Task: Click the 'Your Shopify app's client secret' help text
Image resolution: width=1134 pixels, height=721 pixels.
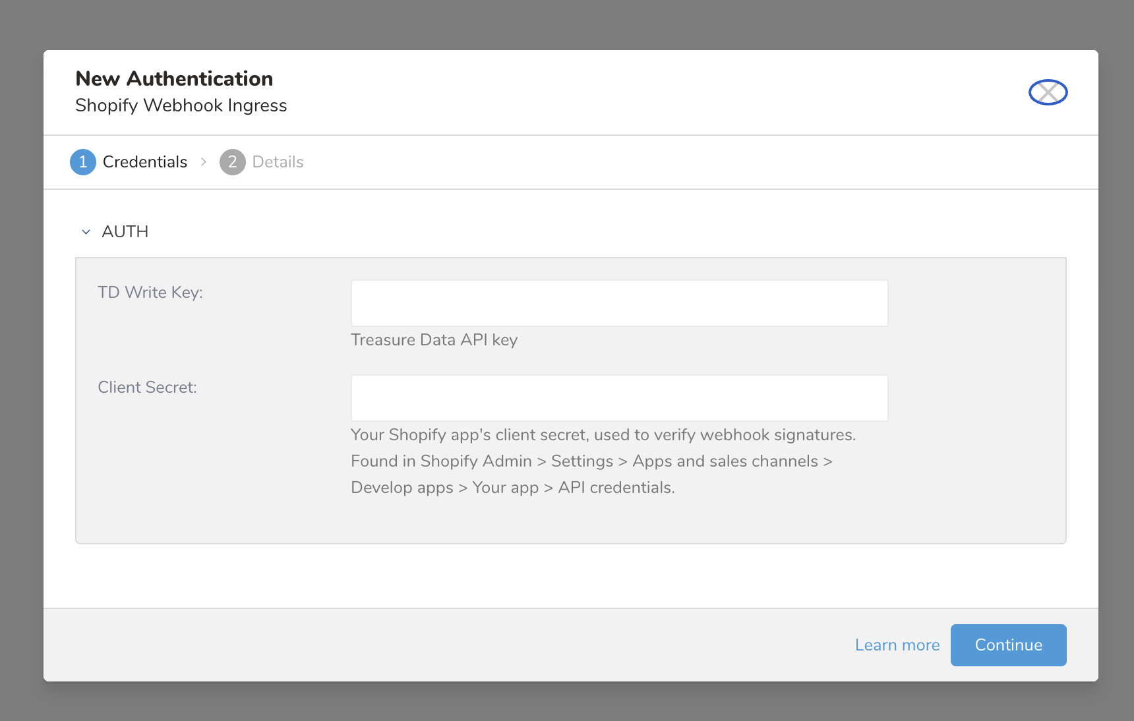Action: point(469,435)
